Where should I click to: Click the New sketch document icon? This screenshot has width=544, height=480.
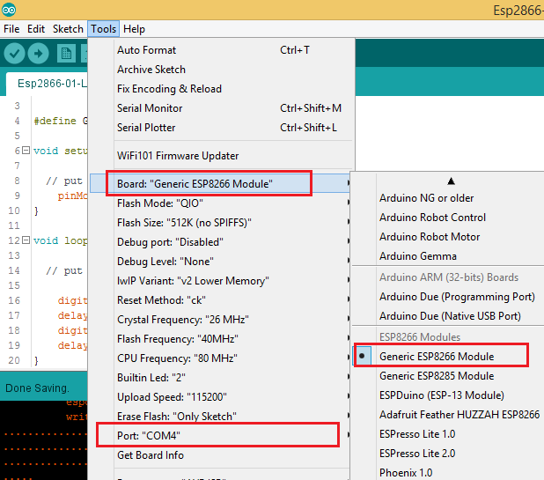(x=66, y=54)
